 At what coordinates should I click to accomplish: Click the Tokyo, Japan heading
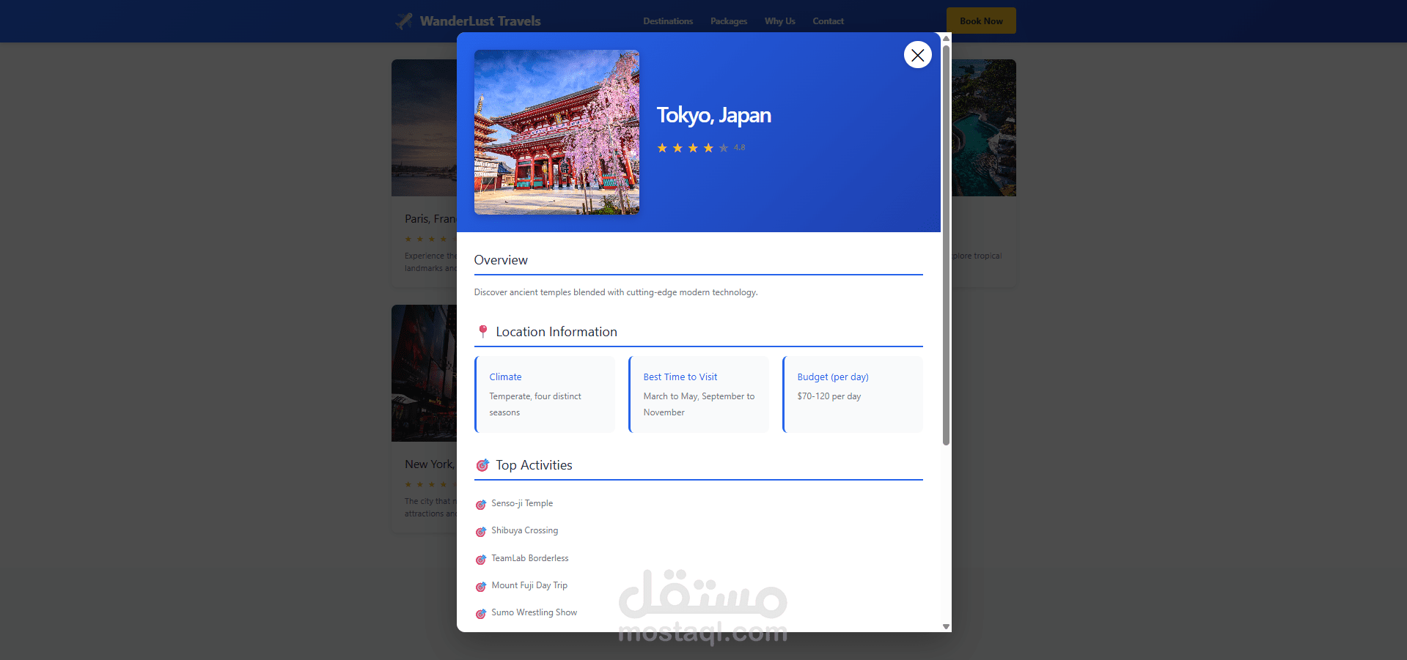point(714,115)
